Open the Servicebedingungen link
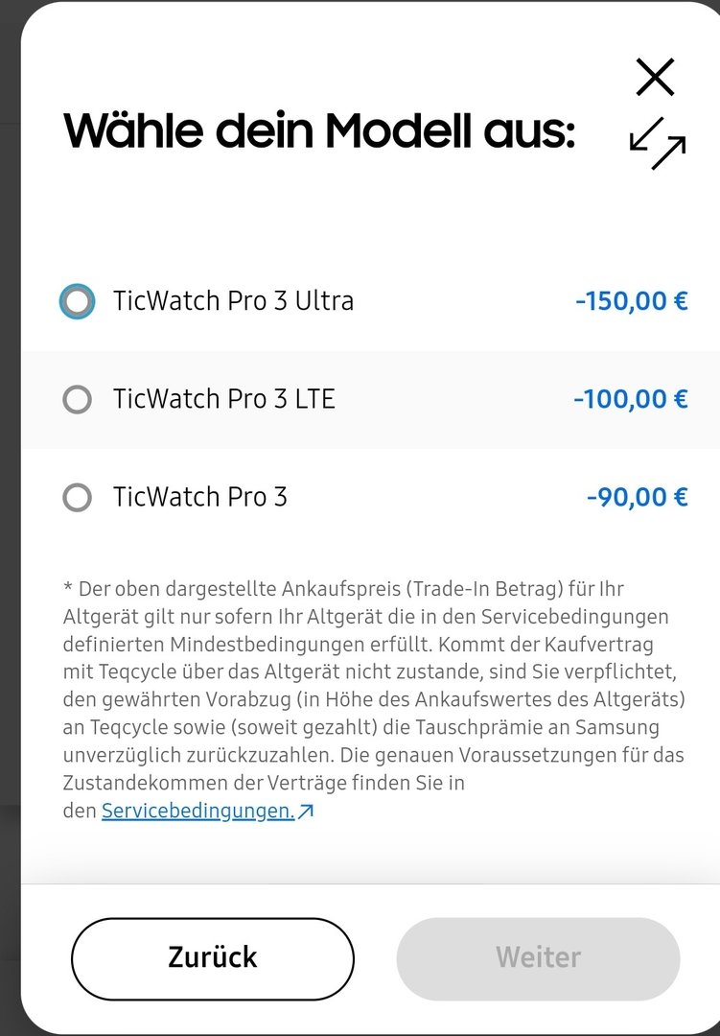The height and width of the screenshot is (1036, 720). coord(197,811)
